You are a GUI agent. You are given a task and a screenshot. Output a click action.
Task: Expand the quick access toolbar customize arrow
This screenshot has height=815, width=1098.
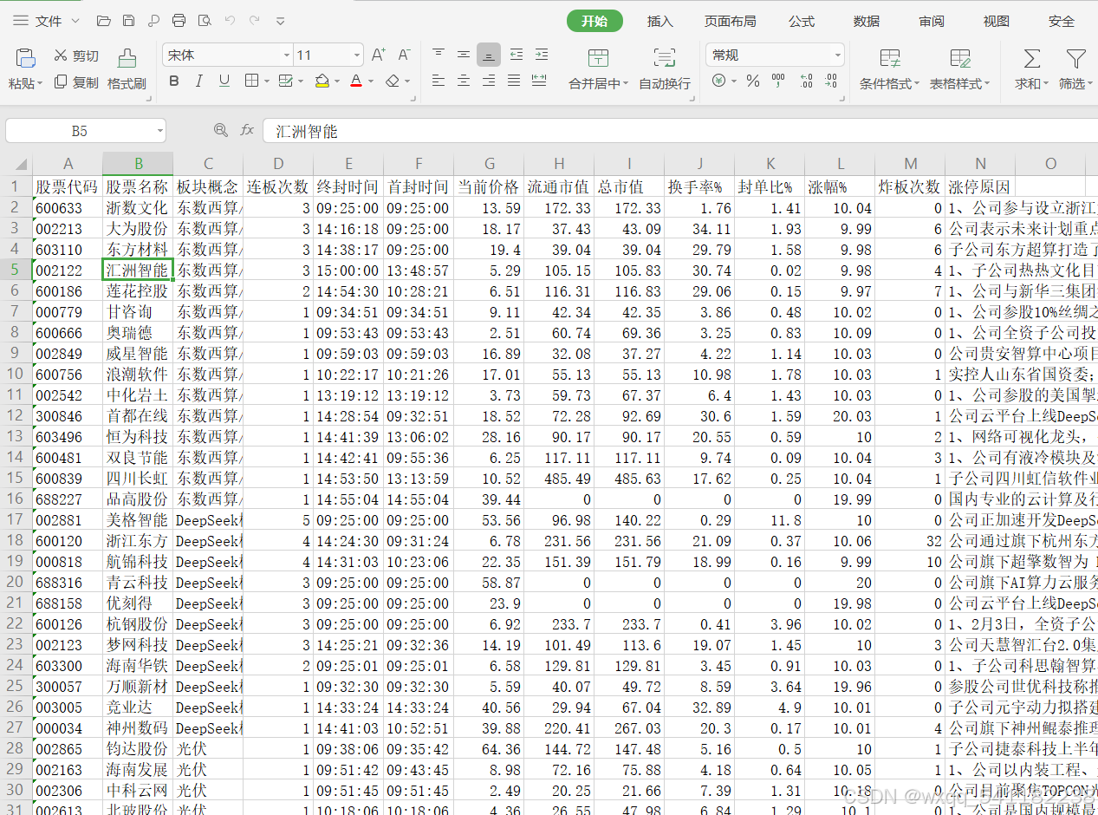click(x=280, y=21)
